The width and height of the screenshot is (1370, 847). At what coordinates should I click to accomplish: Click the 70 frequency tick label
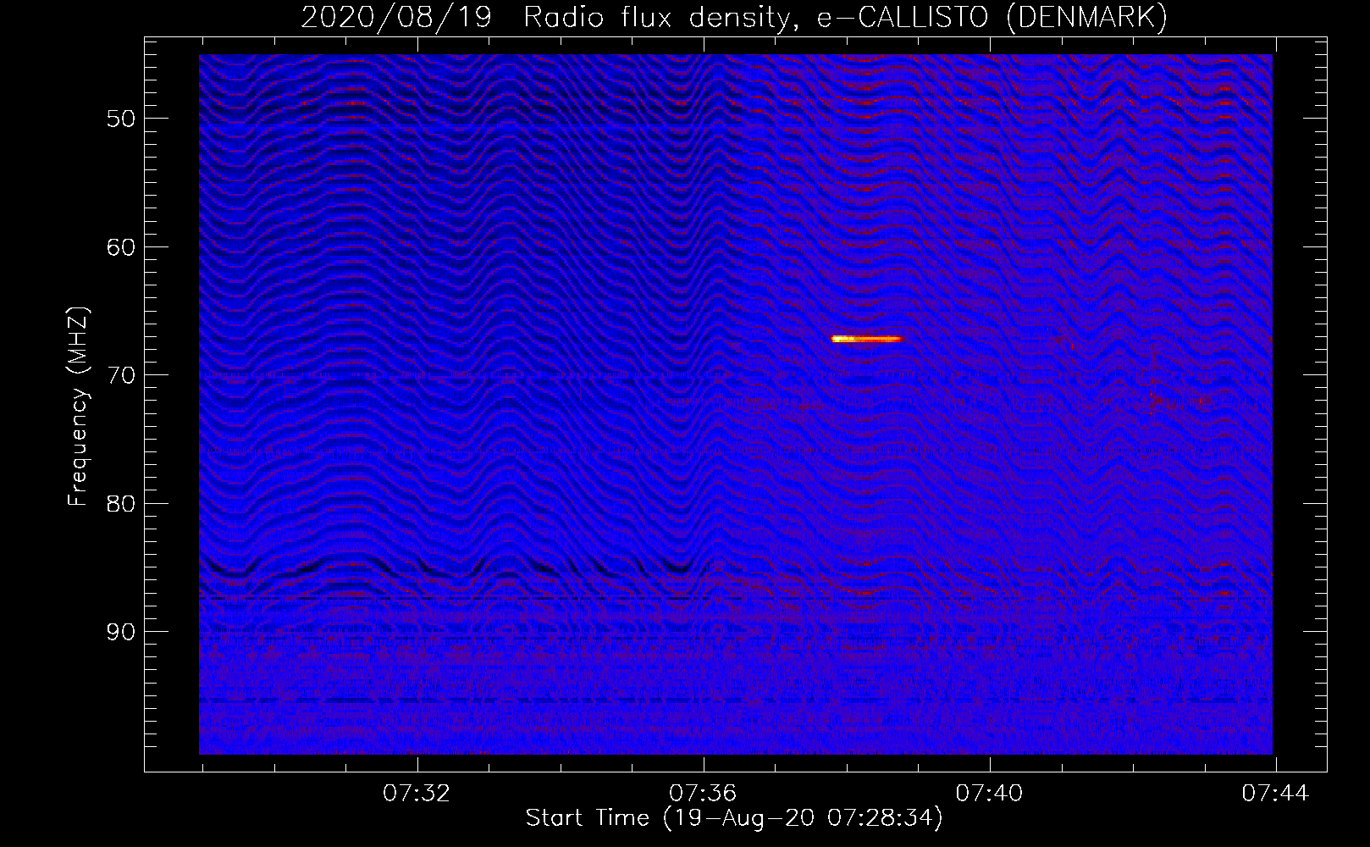pyautogui.click(x=121, y=375)
